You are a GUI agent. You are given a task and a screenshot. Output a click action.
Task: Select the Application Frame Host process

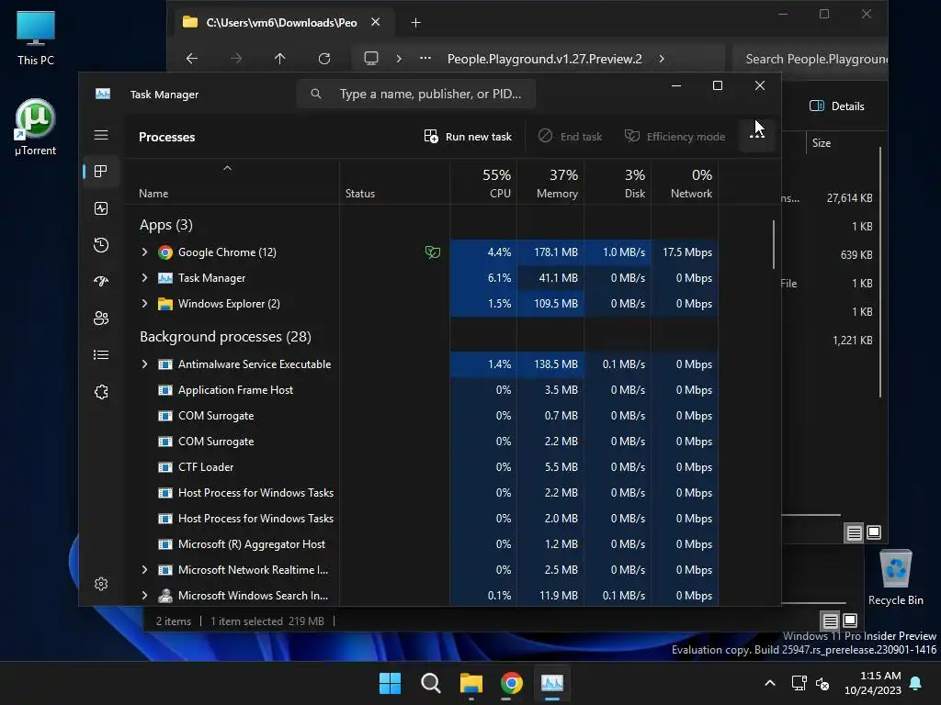tap(422, 390)
